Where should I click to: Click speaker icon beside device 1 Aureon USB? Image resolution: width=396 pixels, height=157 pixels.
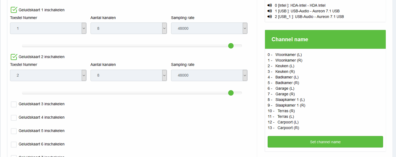pos(269,11)
